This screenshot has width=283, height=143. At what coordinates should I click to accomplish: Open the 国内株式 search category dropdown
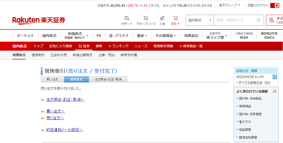coord(200,20)
